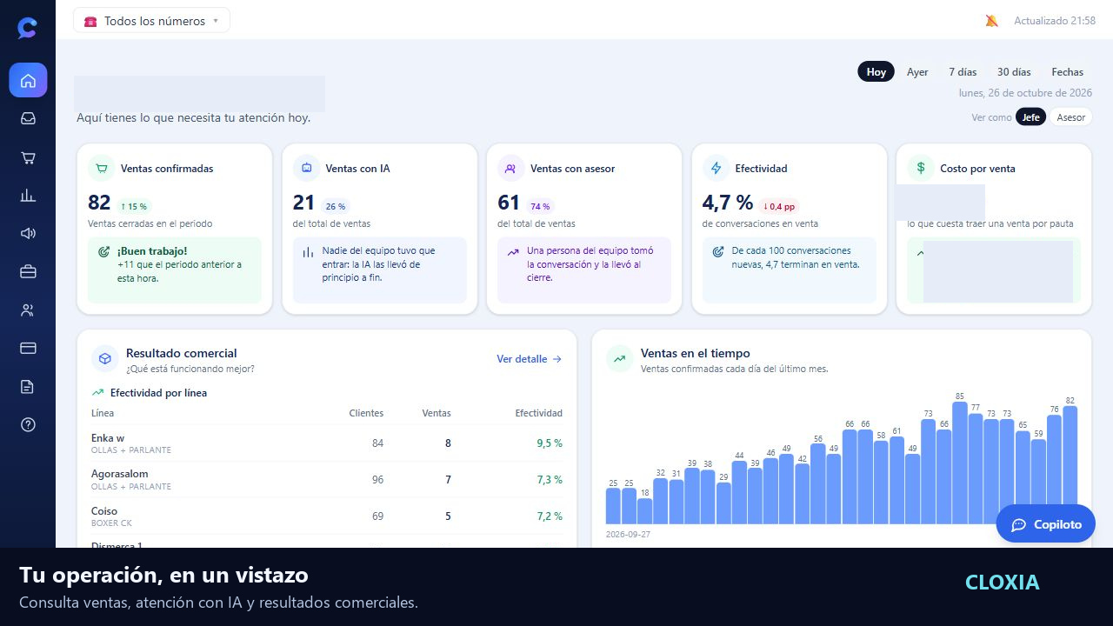Open the Fechas custom date tab

tap(1068, 72)
